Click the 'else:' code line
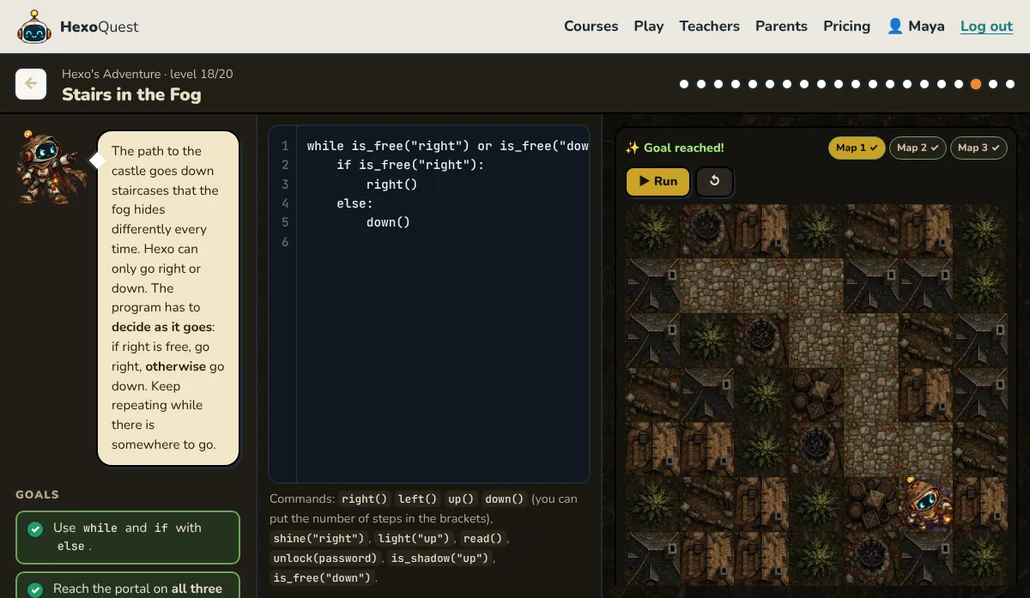 click(x=354, y=203)
